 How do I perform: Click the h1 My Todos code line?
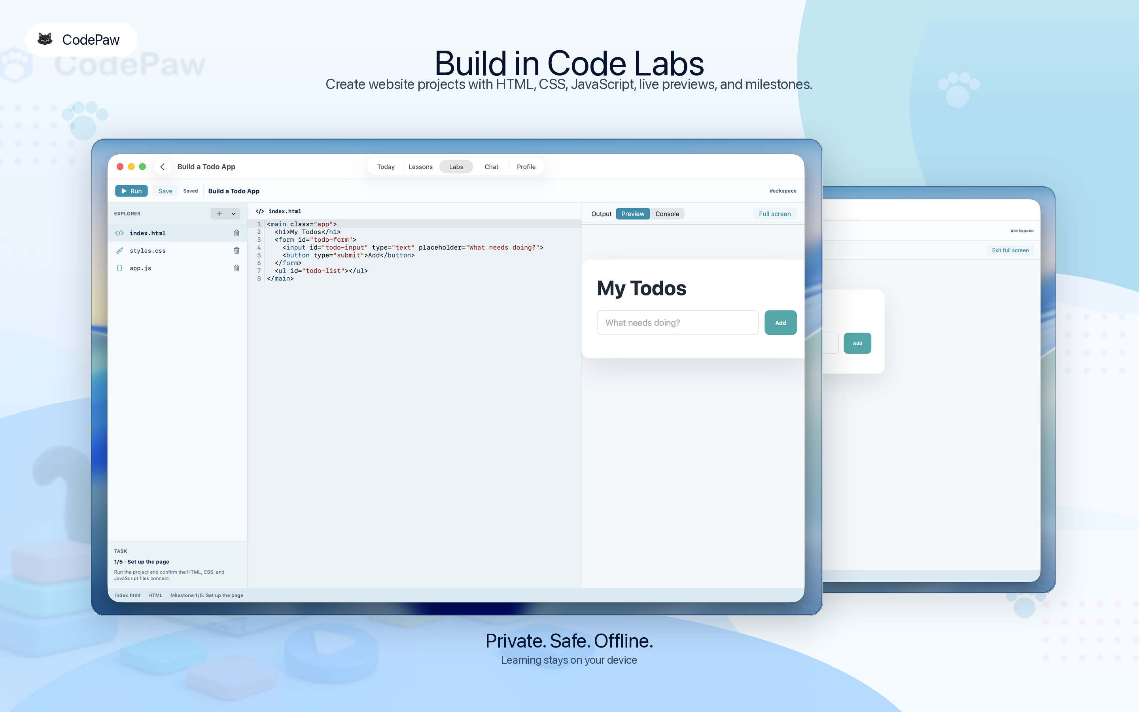pos(307,232)
